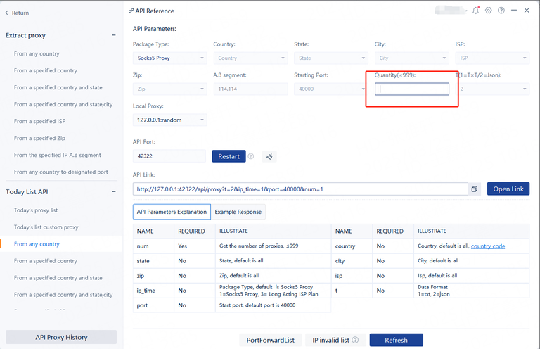Screen dimensions: 540x349
Task: Expand the Local Proxy dropdown
Action: pos(169,120)
